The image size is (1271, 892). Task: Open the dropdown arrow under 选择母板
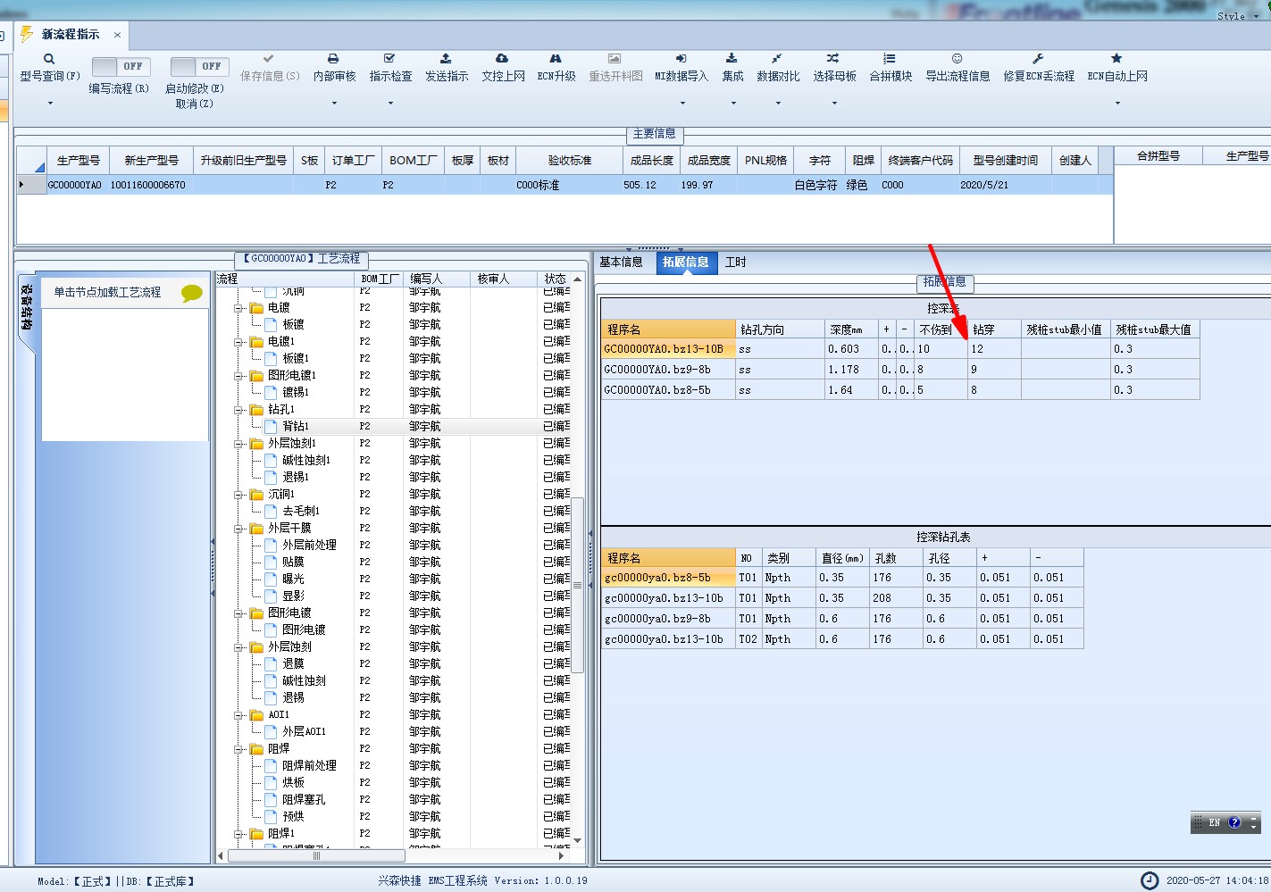[834, 104]
